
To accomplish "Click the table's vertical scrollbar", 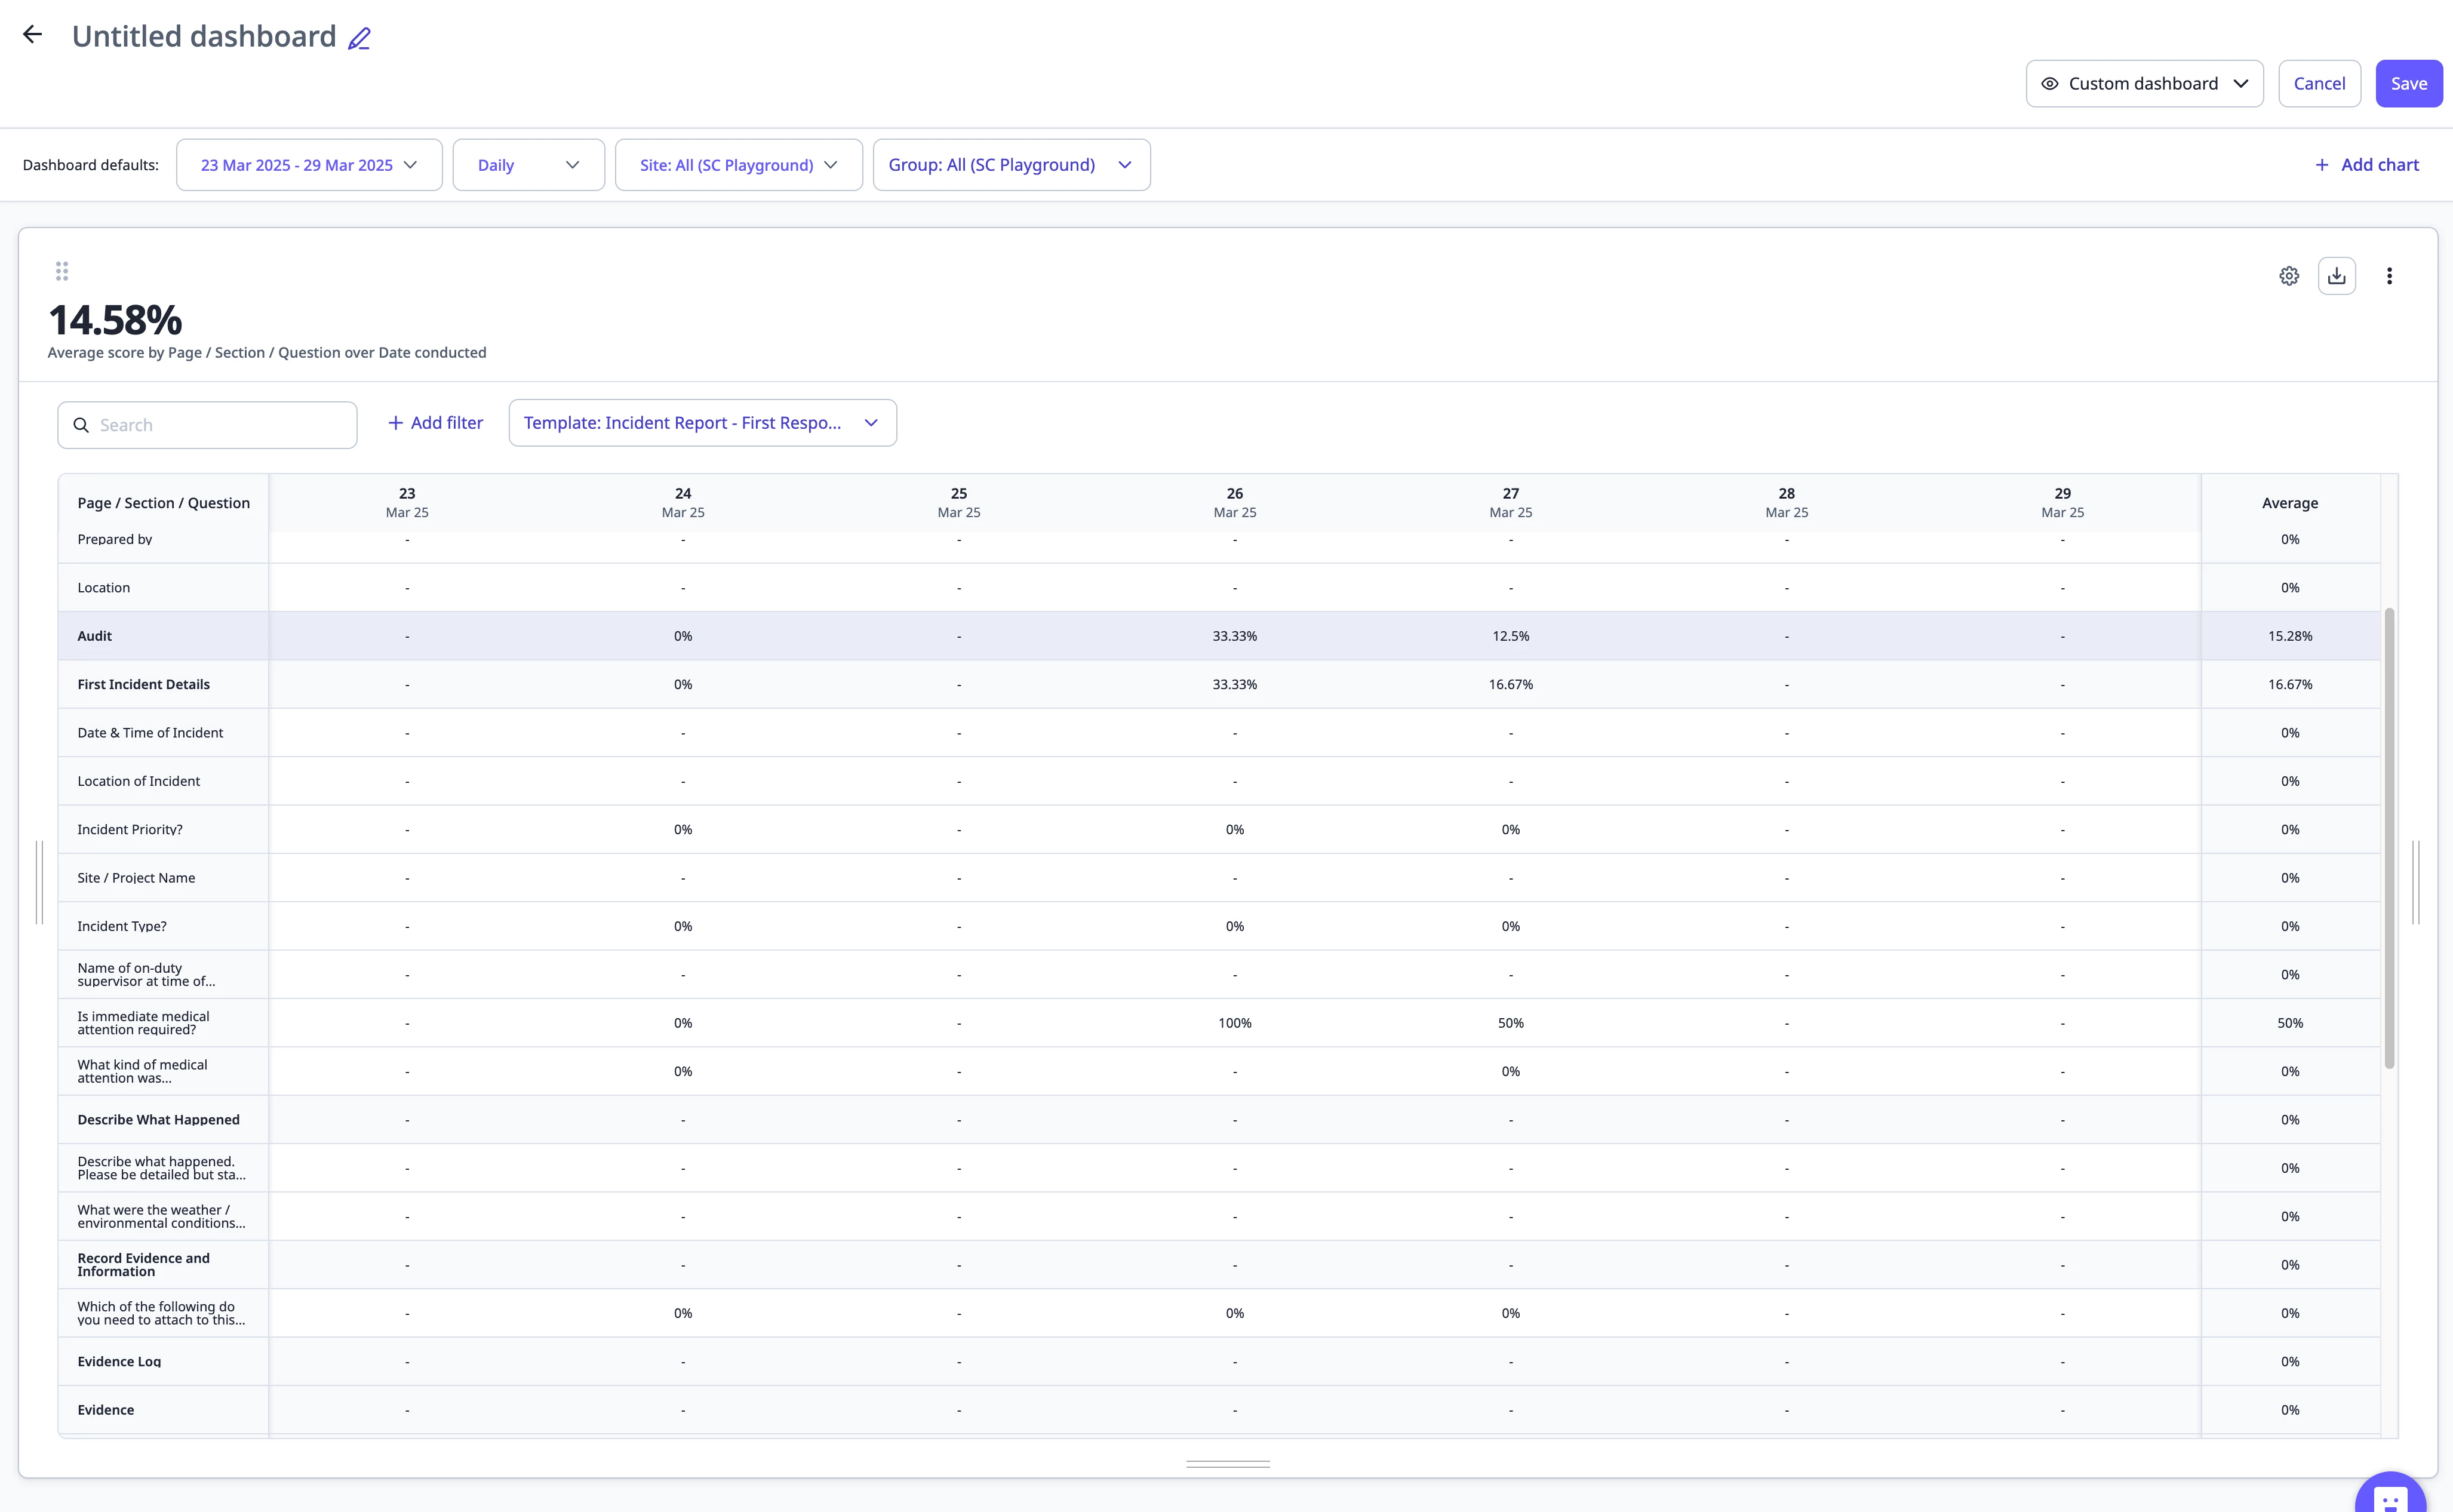I will click(2389, 838).
